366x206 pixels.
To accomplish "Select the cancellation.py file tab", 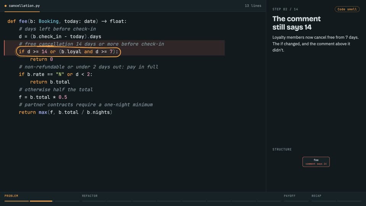I will (22, 6).
